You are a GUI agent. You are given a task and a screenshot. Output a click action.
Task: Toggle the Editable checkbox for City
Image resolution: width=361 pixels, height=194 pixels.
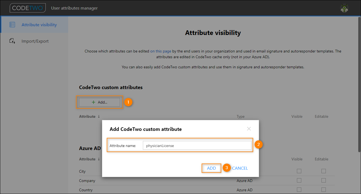324,171
